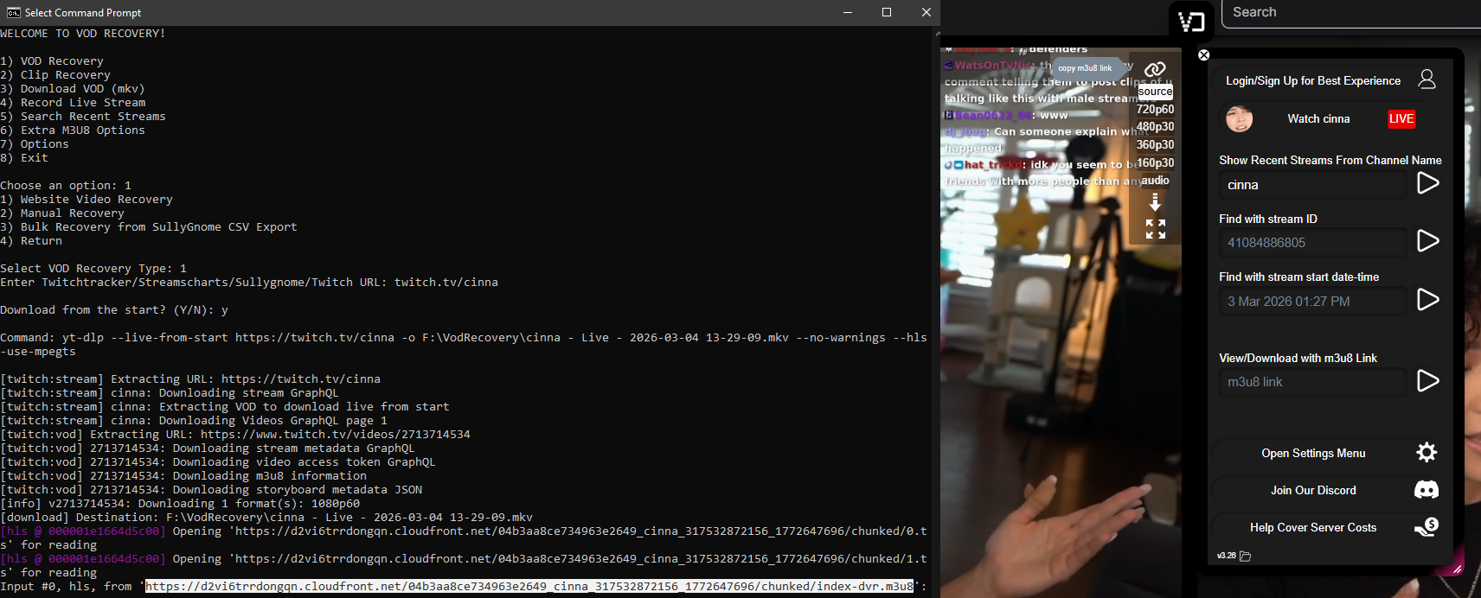Select 160p30 quality option
The height and width of the screenshot is (598, 1481).
1155,162
